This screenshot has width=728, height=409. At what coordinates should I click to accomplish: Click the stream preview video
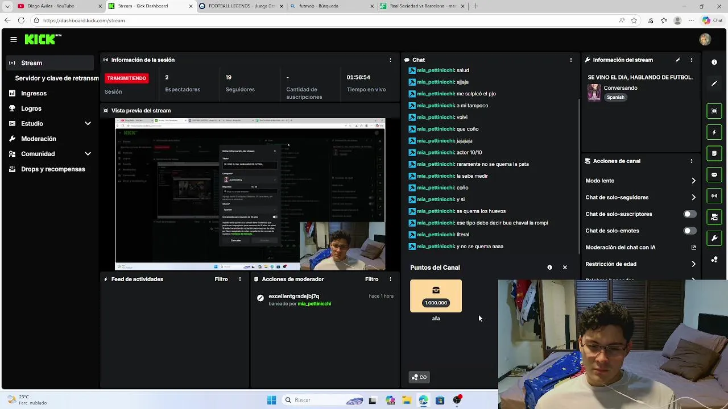(x=250, y=194)
